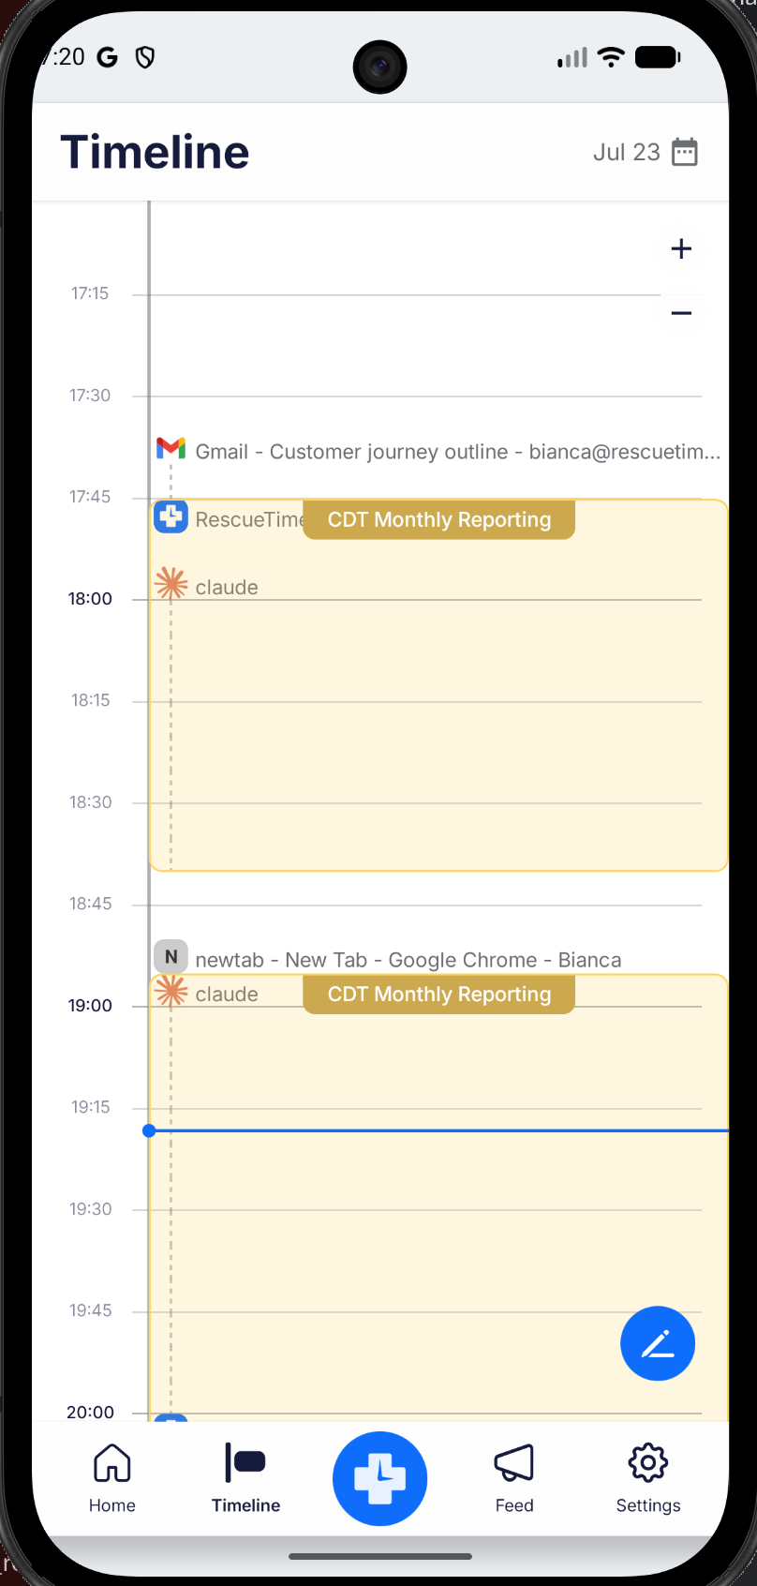Tap the Jul 23 date text
This screenshot has width=757, height=1586.
point(627,152)
